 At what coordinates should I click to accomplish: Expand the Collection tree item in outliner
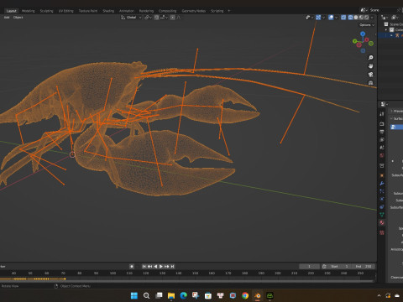click(x=386, y=29)
